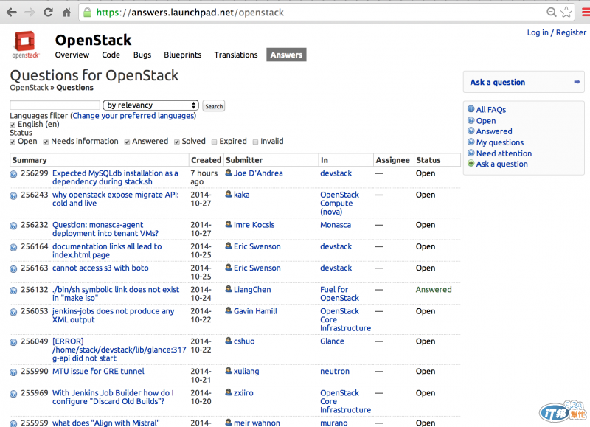The width and height of the screenshot is (590, 427).
Task: Open the 'My questions' sidebar link
Action: [x=500, y=142]
